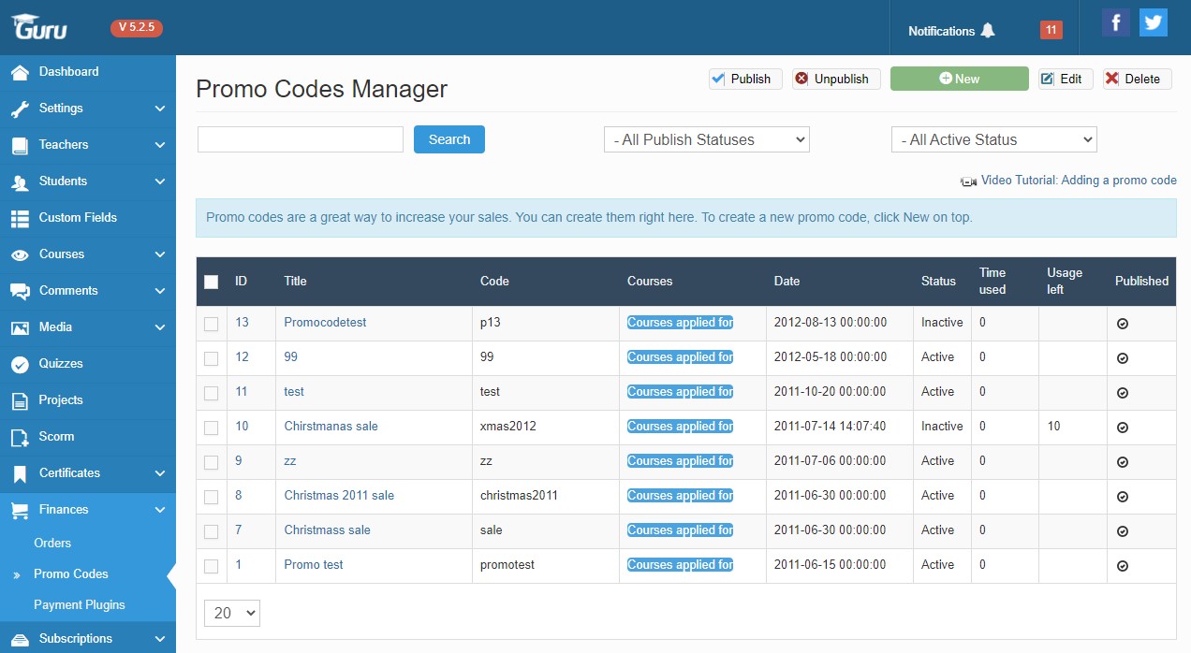Select the checkbox for promo ID 11
This screenshot has height=653, width=1191.
tap(211, 393)
